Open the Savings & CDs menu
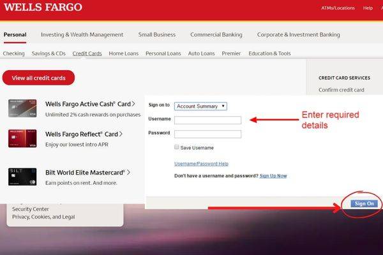 (x=49, y=54)
